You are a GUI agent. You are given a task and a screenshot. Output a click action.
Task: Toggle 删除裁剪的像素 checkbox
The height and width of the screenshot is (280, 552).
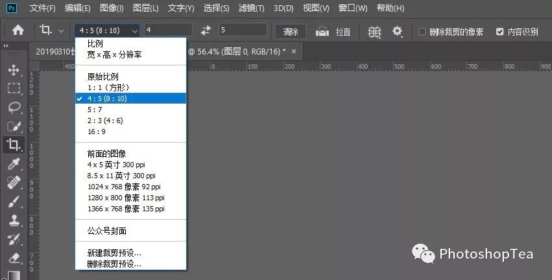(422, 32)
